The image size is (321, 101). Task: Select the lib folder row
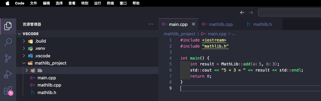(x=87, y=71)
